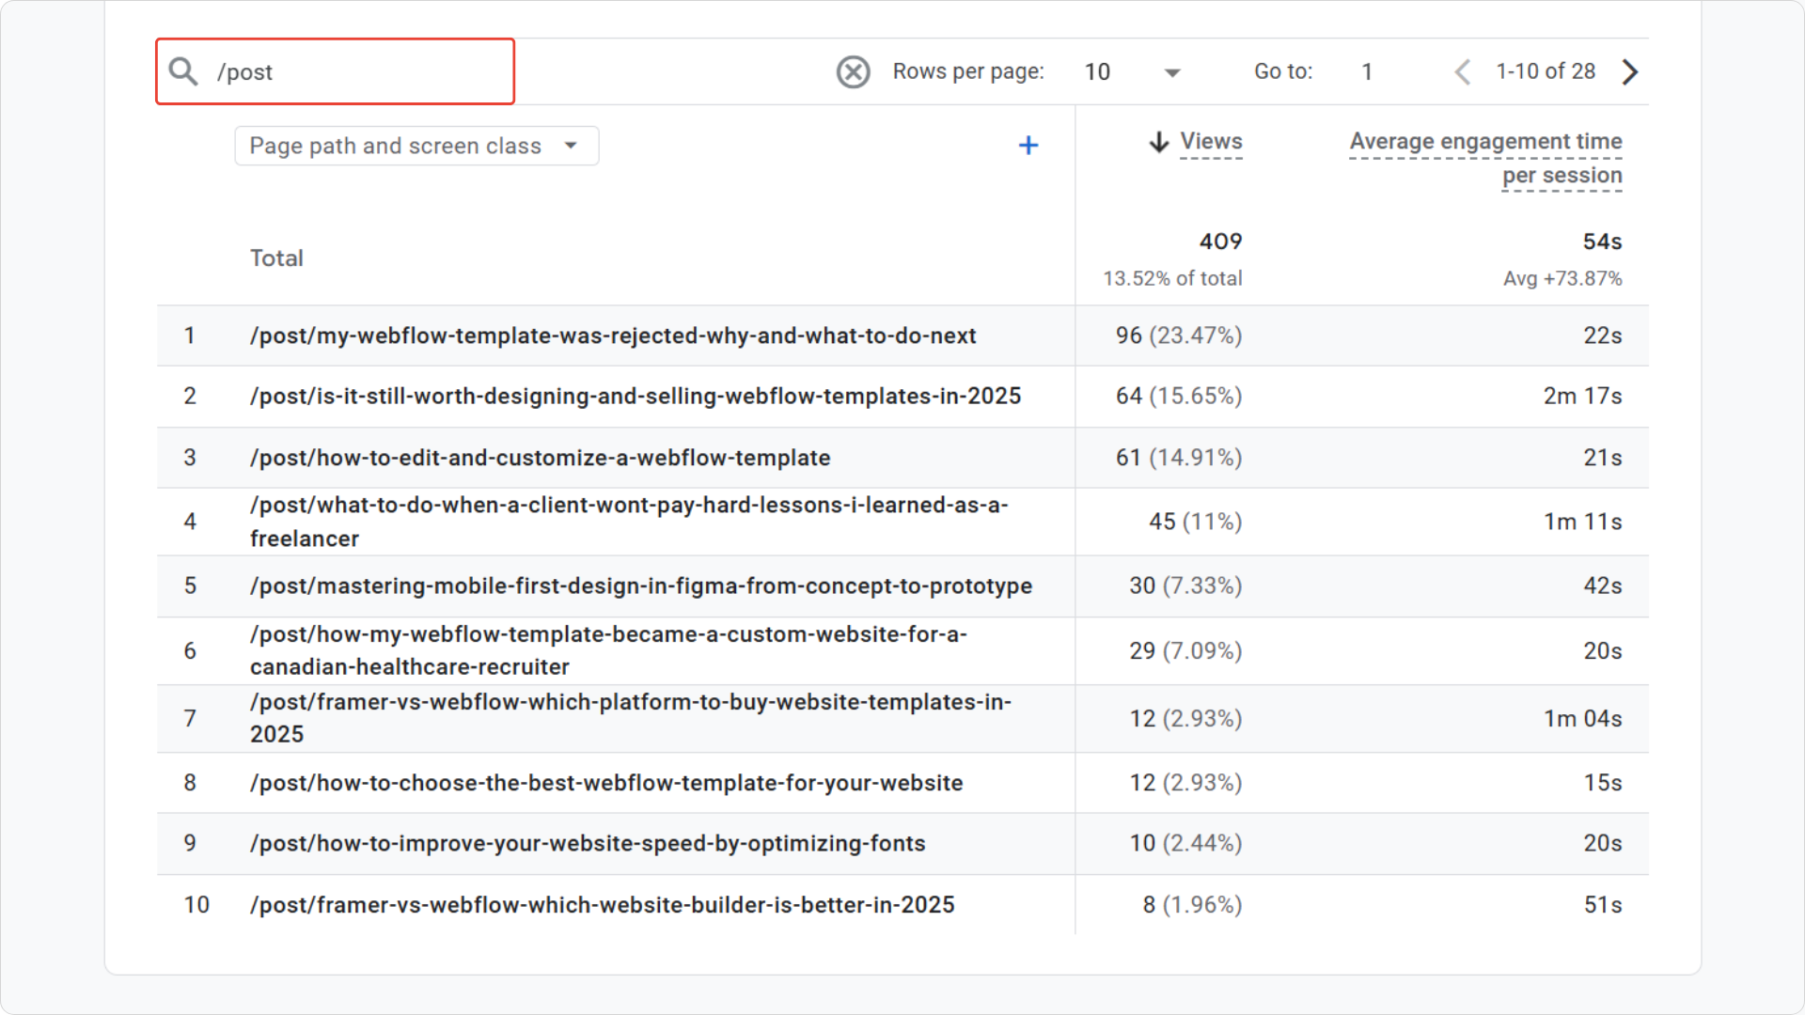Click the 29 (7.09%) views value

1185,650
